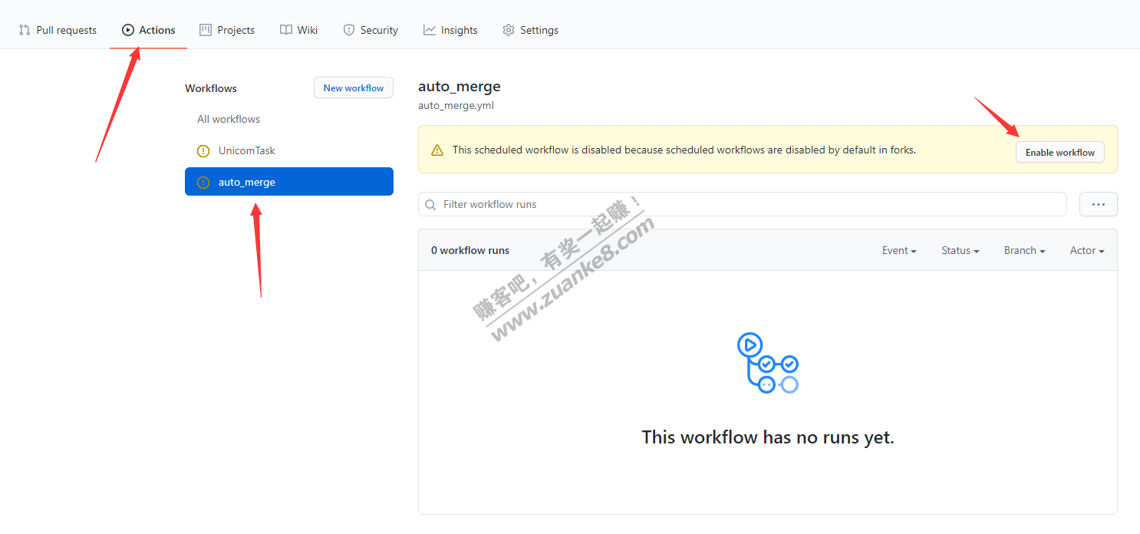Viewport: 1140px width, 534px height.
Task: Open the Pull requests tab
Action: [58, 30]
